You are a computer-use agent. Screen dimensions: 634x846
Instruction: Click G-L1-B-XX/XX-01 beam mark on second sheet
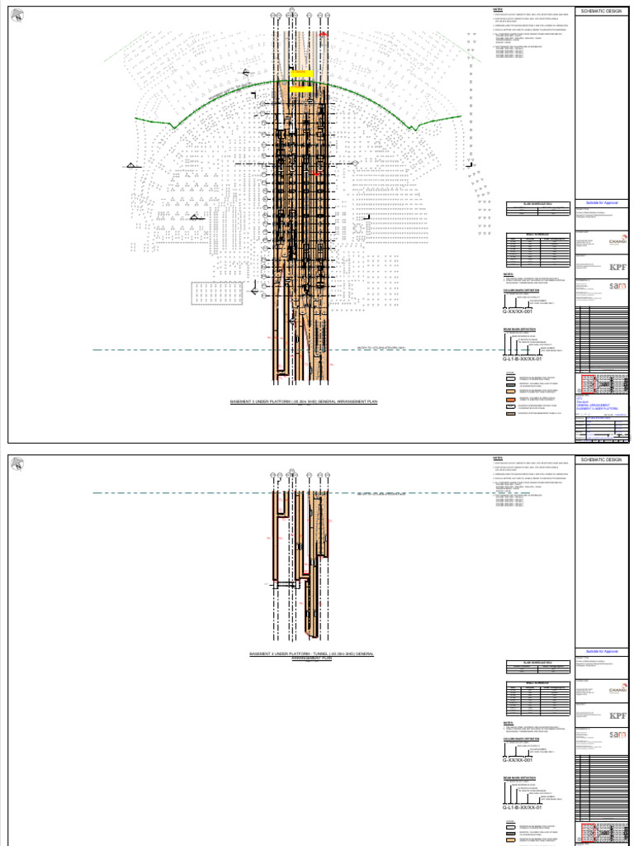point(522,807)
